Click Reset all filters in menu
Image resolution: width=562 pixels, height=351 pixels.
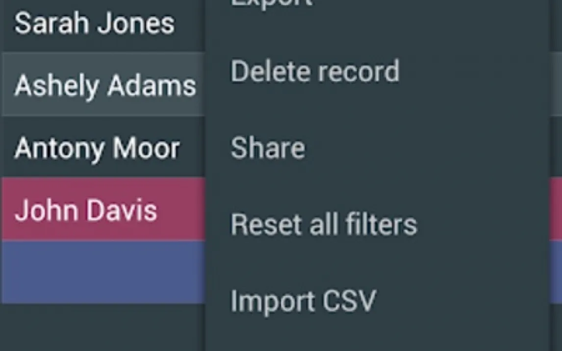(x=324, y=225)
